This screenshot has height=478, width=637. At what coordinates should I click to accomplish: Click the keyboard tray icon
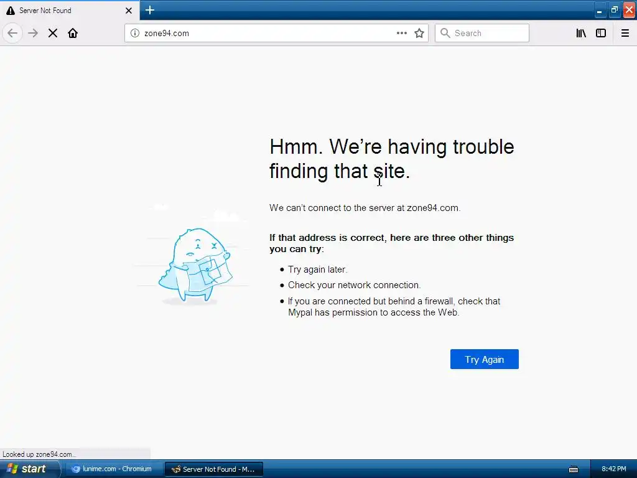pos(574,469)
